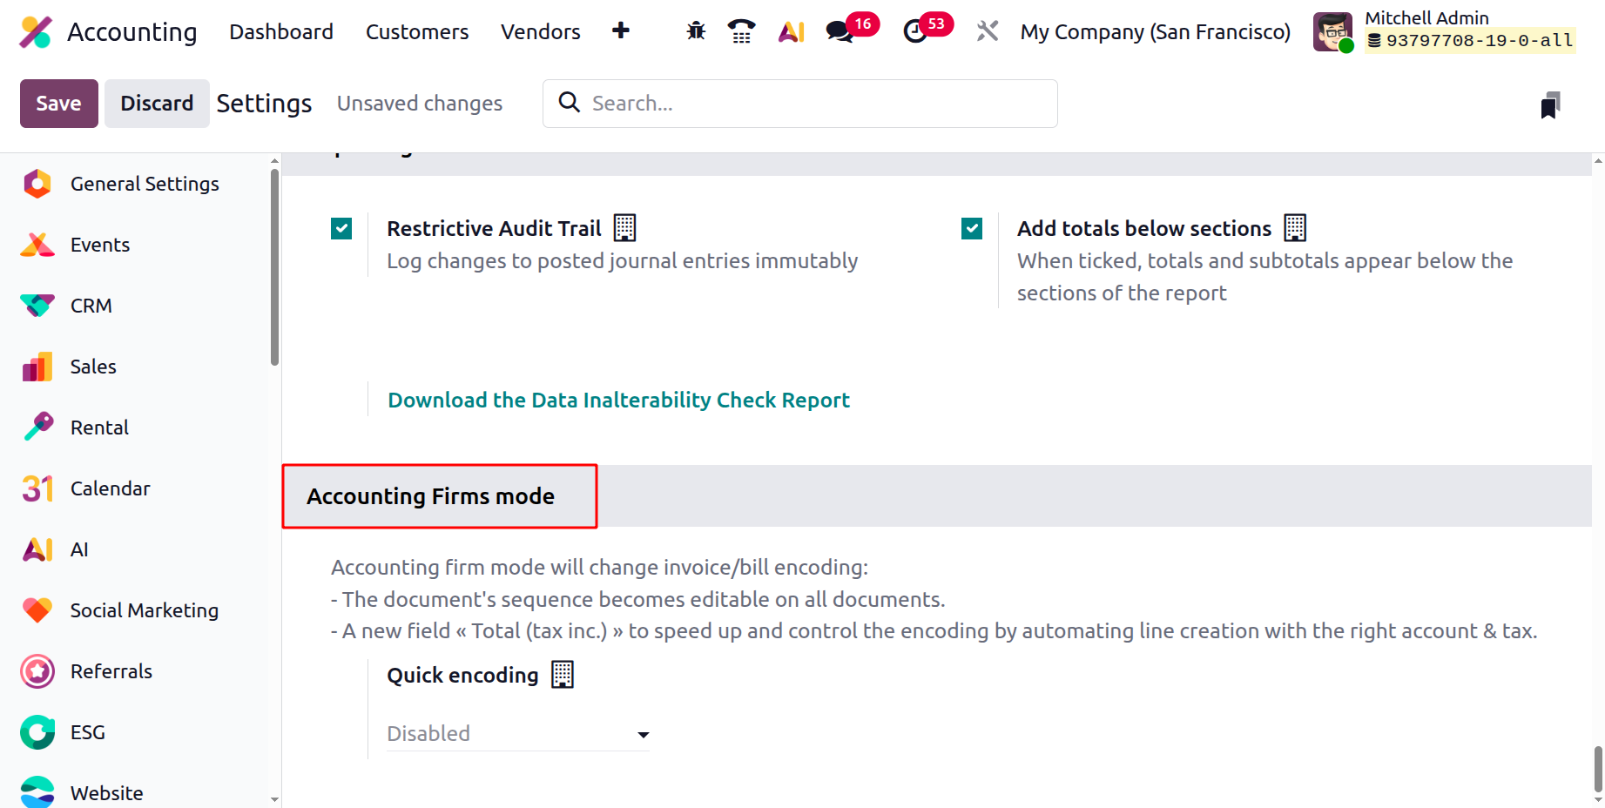Screen dimensions: 1605x808
Task: Open the discuss messages icon
Action: (840, 31)
